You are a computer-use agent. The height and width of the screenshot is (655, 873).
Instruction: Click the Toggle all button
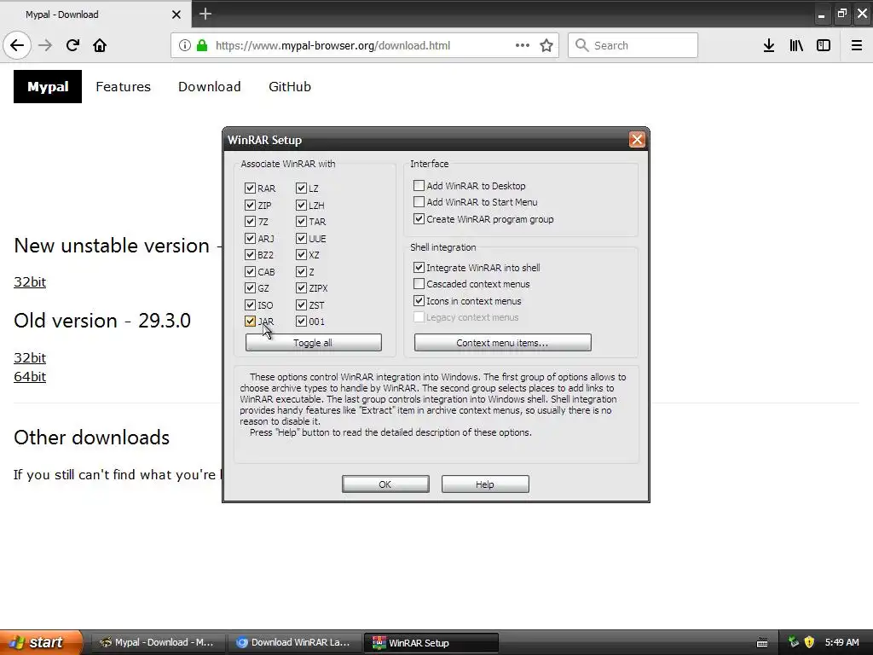tap(313, 343)
